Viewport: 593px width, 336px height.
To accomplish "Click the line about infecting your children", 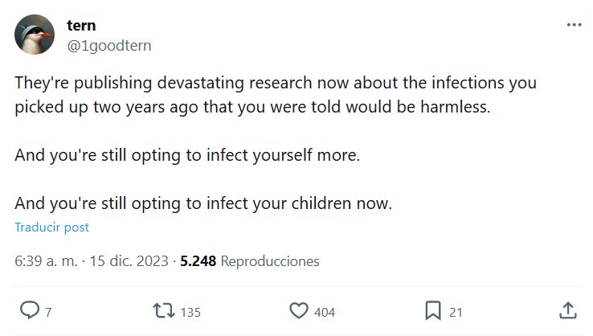I will [x=203, y=204].
